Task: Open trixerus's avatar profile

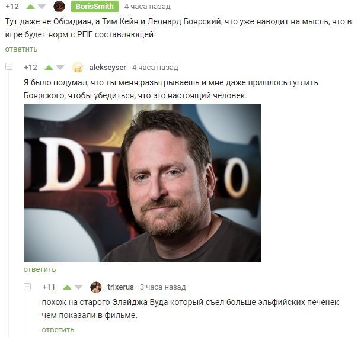Action: pyautogui.click(x=96, y=287)
